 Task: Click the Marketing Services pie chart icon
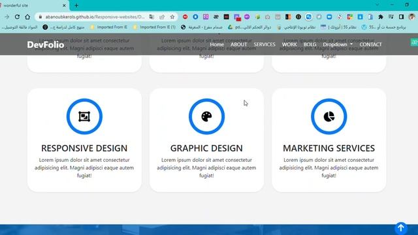pos(329,116)
